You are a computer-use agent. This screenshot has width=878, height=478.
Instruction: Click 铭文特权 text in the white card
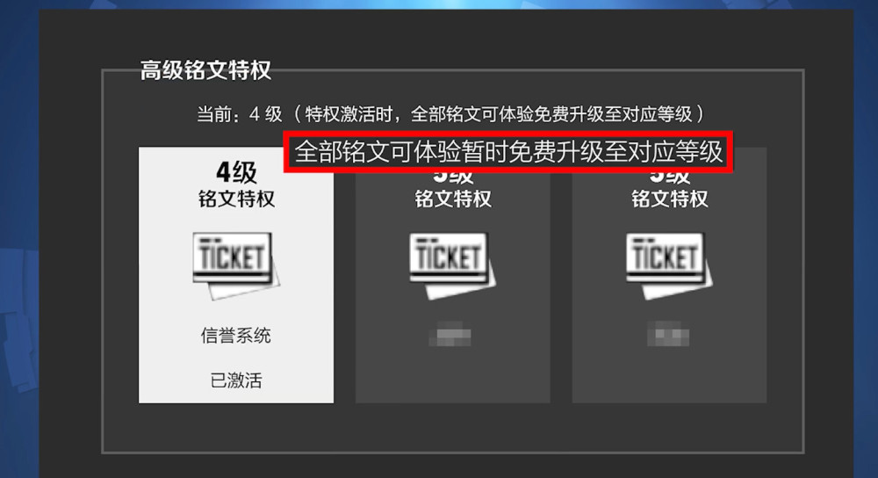[236, 199]
